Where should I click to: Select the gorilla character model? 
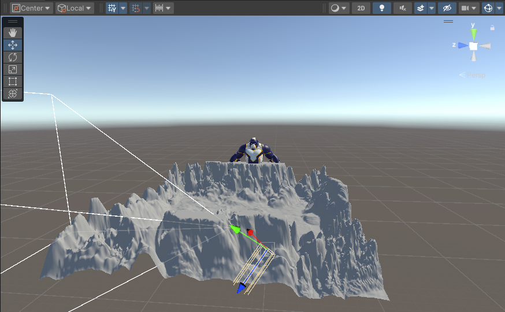pyautogui.click(x=254, y=151)
